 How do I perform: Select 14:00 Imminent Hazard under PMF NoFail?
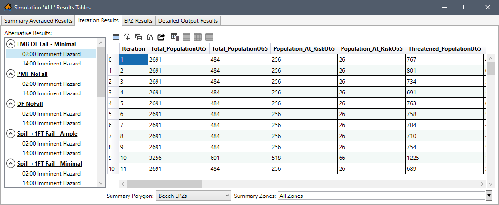click(x=51, y=93)
